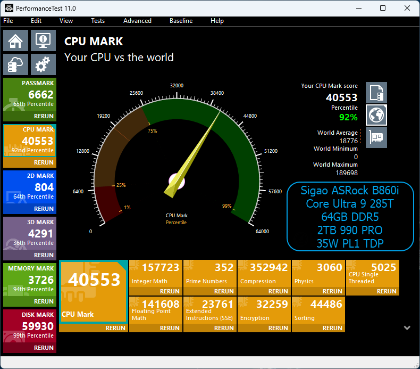Rerun the 3D Mark test
420x369 pixels.
coord(44,255)
